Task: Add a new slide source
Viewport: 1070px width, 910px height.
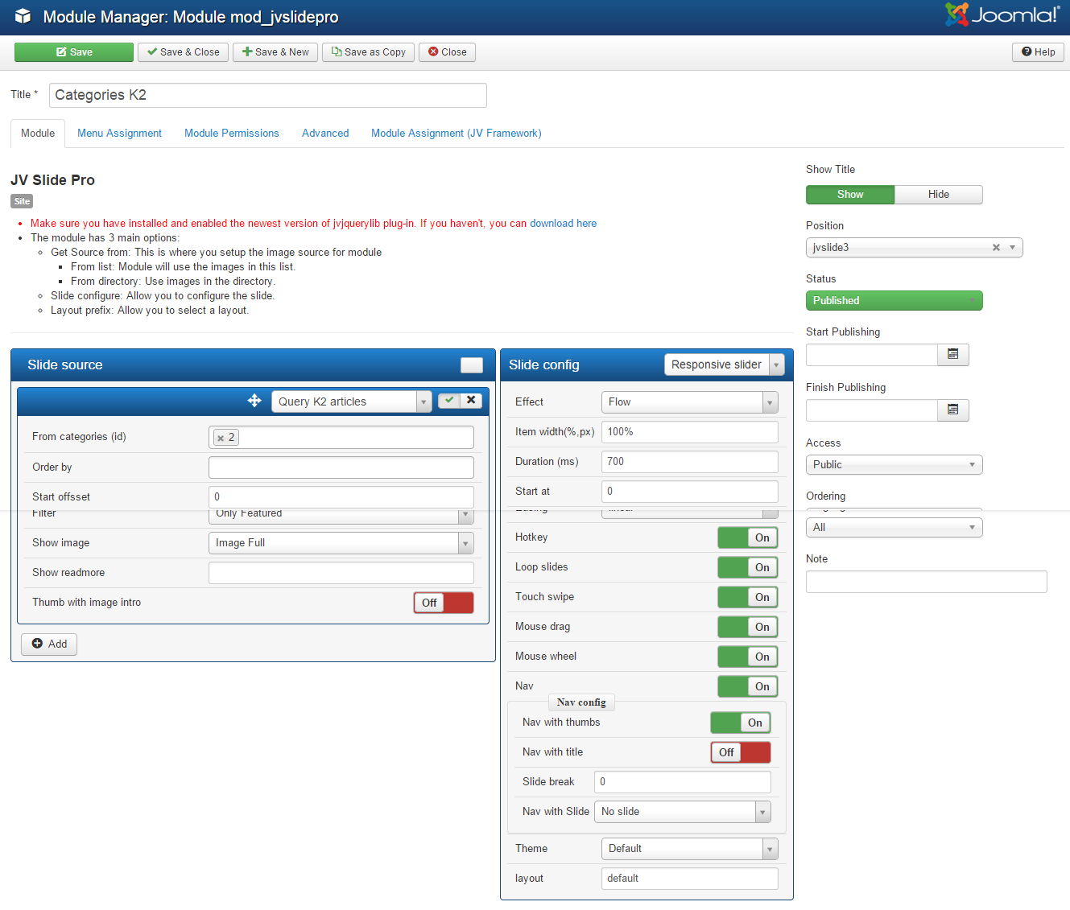Action: point(49,644)
